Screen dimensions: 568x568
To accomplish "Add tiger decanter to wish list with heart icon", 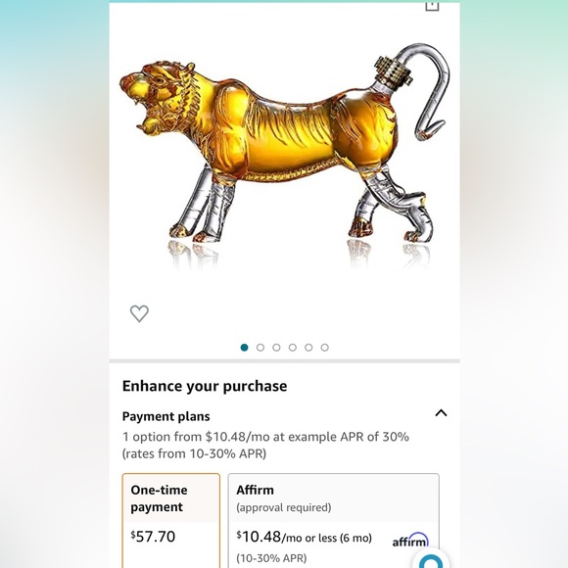I will point(139,313).
